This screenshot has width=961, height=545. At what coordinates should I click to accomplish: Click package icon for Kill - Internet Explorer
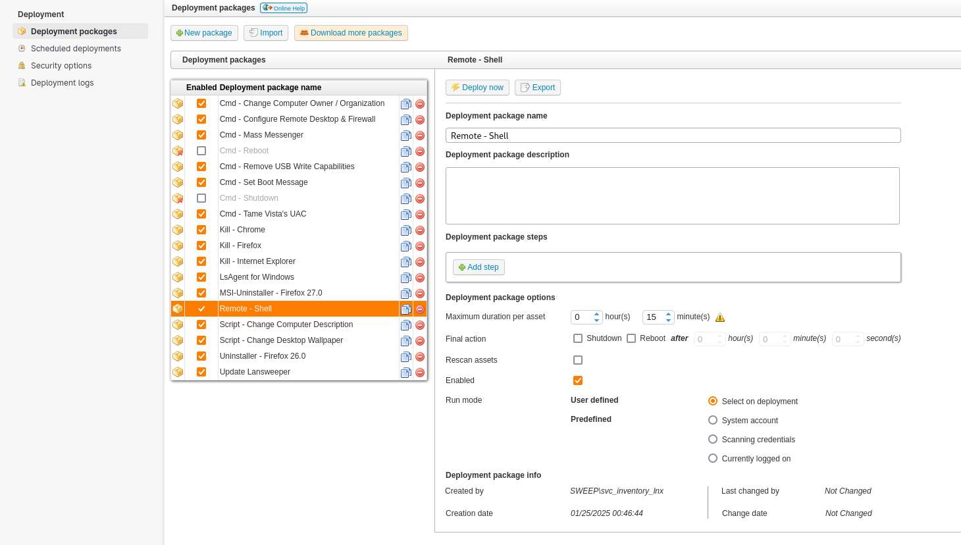[178, 261]
